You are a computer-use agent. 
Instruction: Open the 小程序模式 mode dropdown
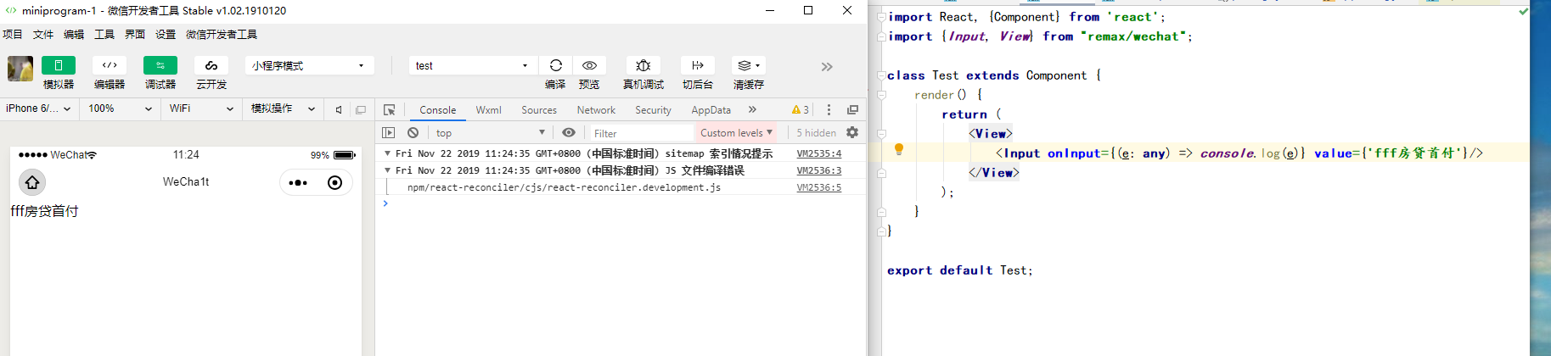(x=310, y=65)
